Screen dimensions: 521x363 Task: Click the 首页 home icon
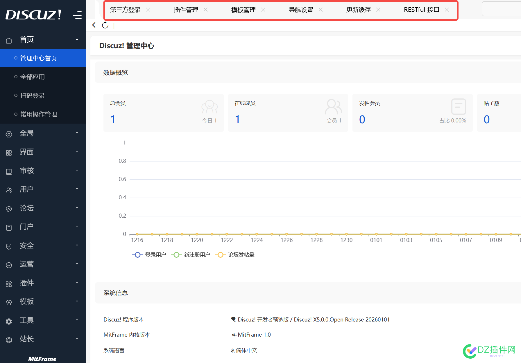click(x=9, y=40)
